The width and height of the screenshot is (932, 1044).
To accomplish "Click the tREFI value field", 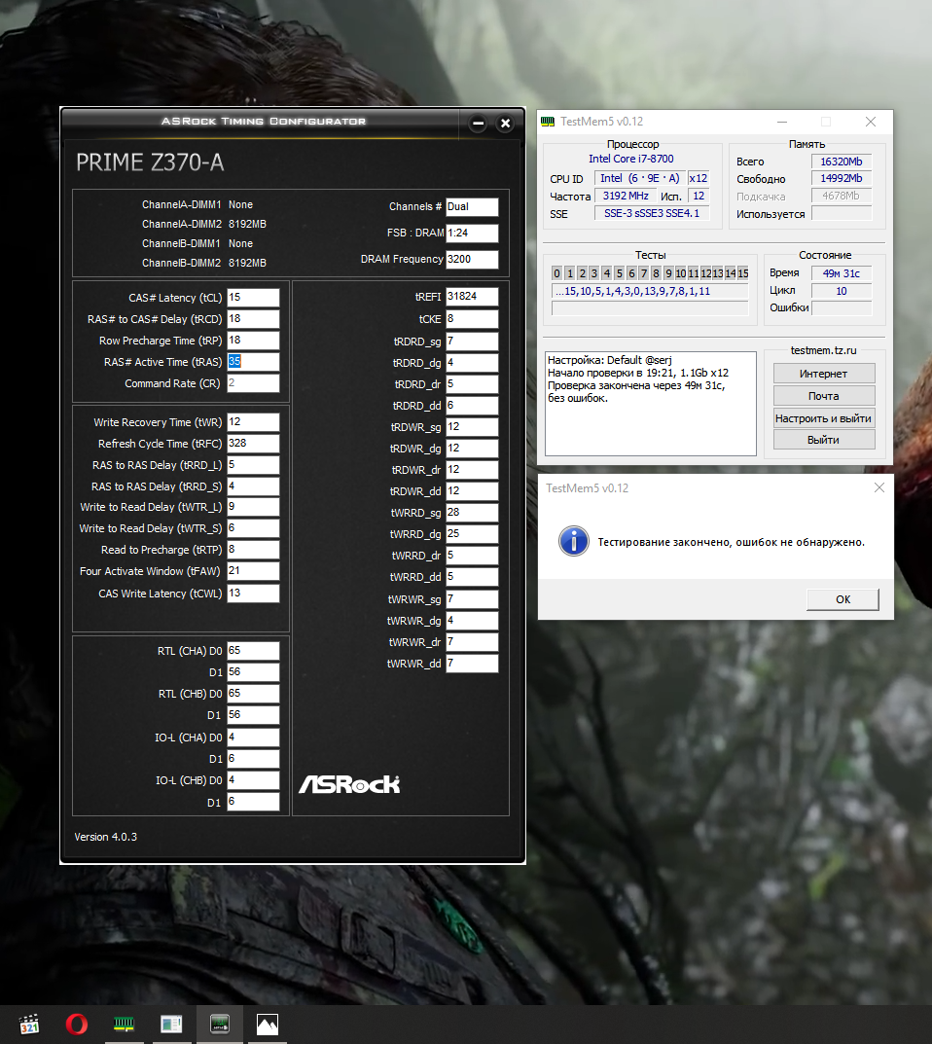I will coord(472,297).
